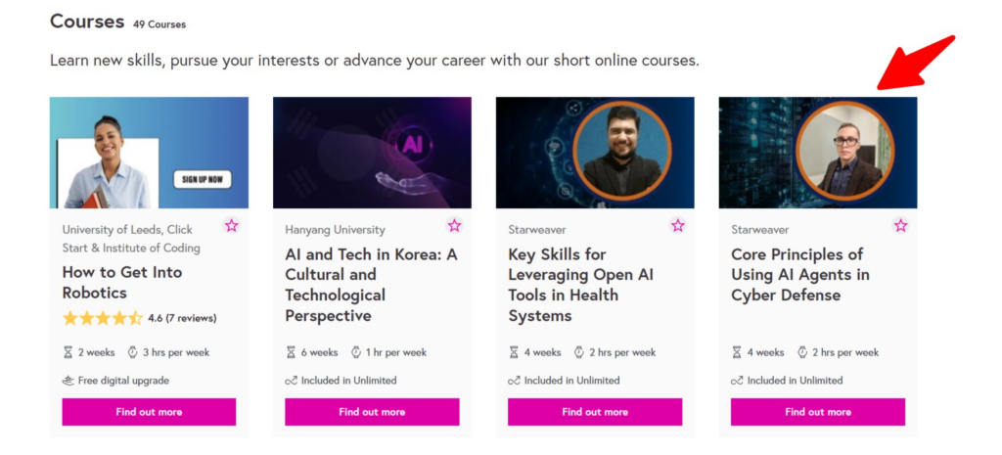Image resolution: width=1002 pixels, height=455 pixels.
Task: Toggle star on AI and Tech in Korea
Action: tap(454, 226)
